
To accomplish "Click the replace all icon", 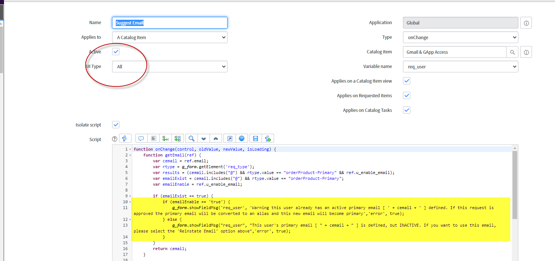I will tap(178, 139).
